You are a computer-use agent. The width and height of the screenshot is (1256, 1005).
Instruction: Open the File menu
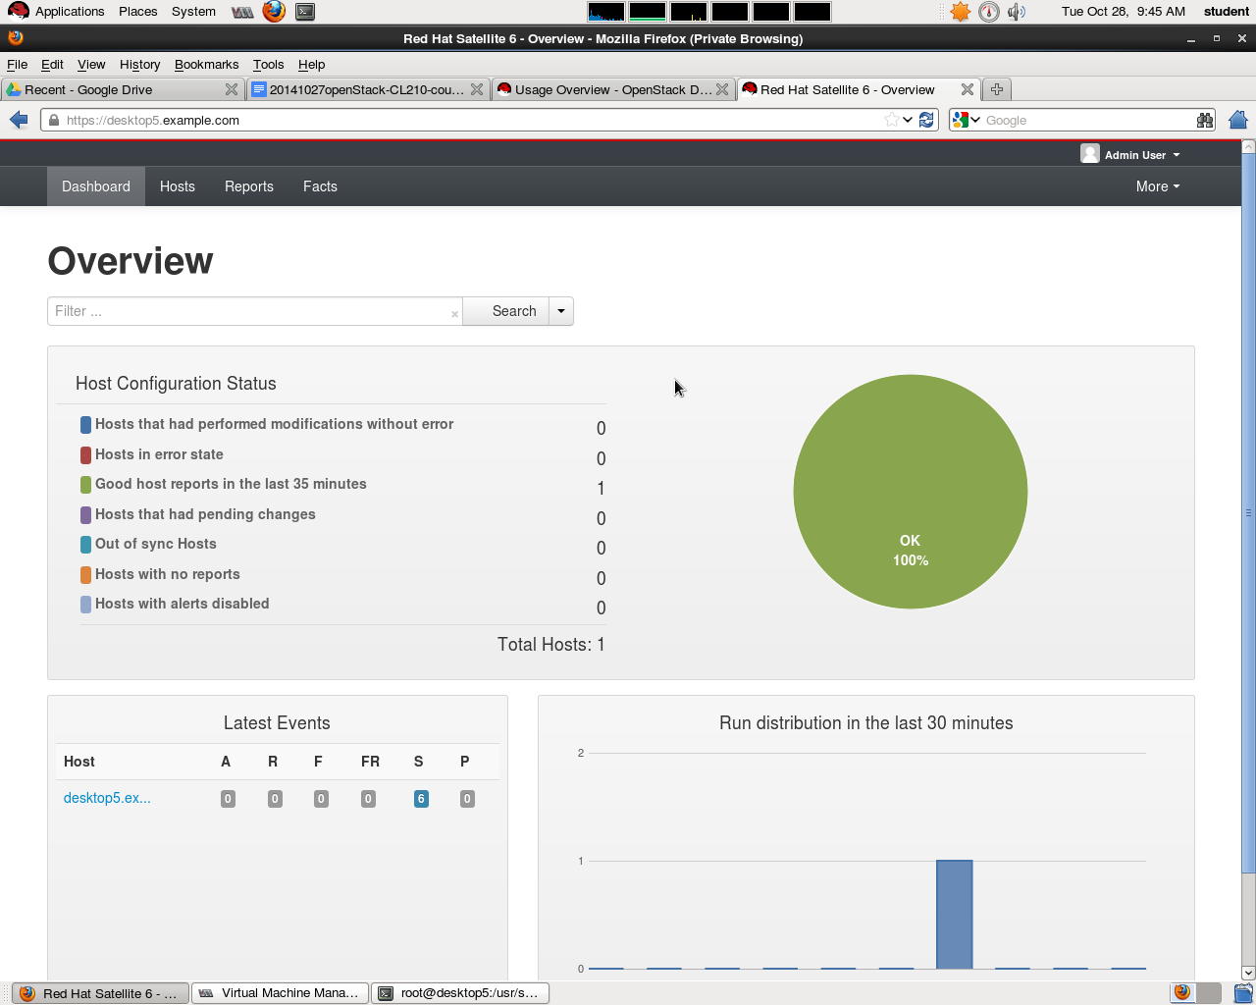point(17,65)
